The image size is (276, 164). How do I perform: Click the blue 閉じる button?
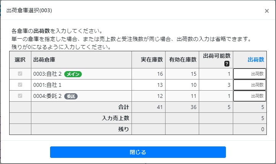pyautogui.click(x=138, y=152)
